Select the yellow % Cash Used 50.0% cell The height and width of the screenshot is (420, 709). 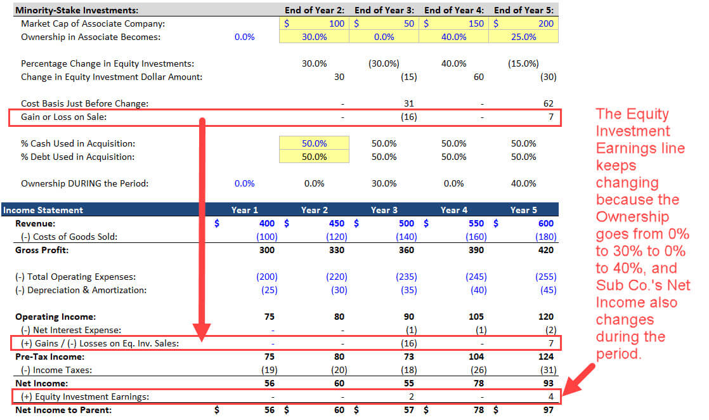(314, 143)
